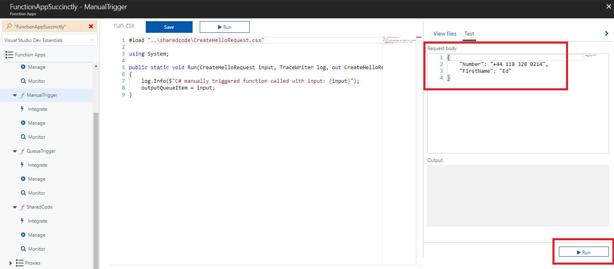Click the sidebar vertical scrollbar thumb
The height and width of the screenshot is (269, 614).
(96, 190)
